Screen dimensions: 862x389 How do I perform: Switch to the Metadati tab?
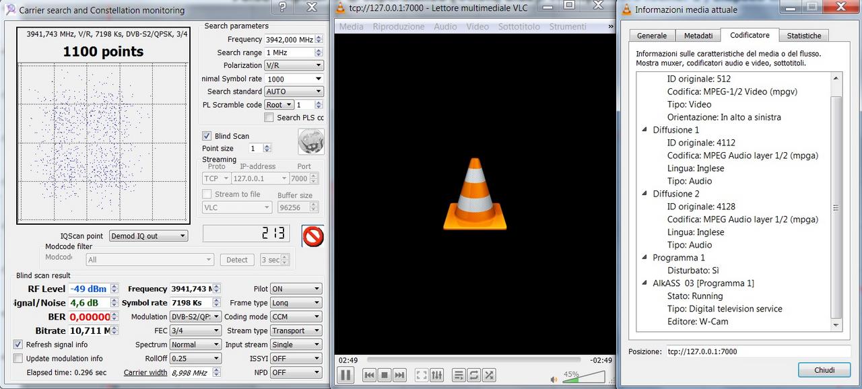coord(698,36)
